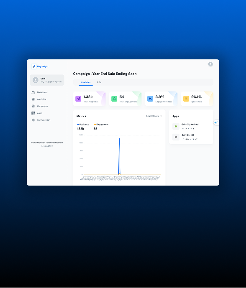Image resolution: width=246 pixels, height=288 pixels.
Task: Open the floating sparkle assistant icon
Action: (216, 122)
